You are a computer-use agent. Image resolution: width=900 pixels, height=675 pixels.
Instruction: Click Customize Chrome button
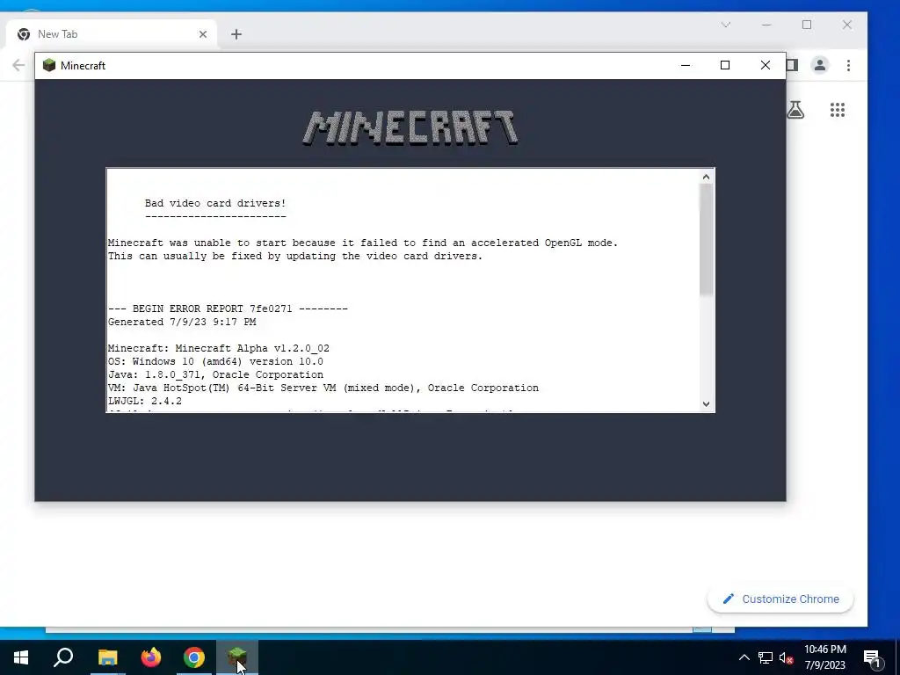780,599
